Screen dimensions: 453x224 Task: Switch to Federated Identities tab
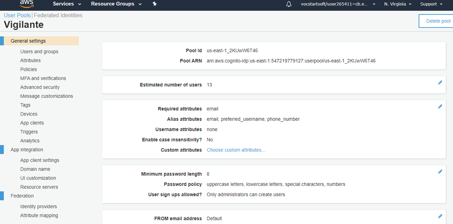click(58, 15)
